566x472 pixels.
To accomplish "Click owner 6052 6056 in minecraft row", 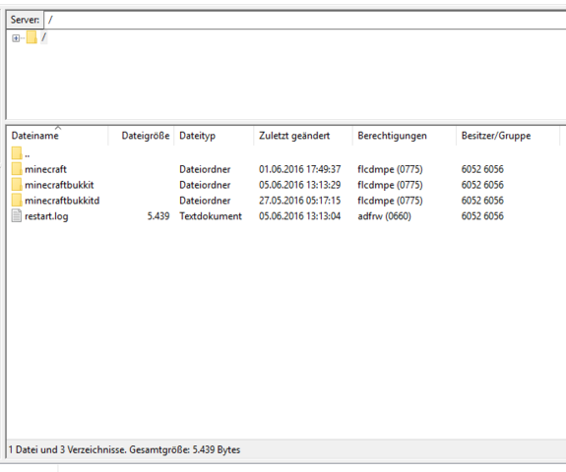I will [x=482, y=169].
